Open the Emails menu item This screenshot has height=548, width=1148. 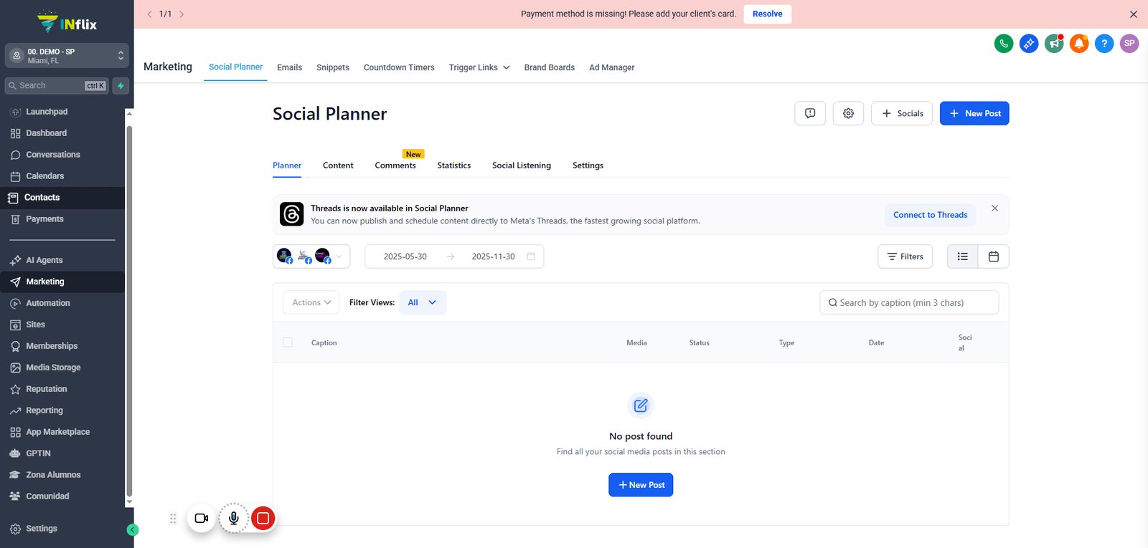point(289,67)
